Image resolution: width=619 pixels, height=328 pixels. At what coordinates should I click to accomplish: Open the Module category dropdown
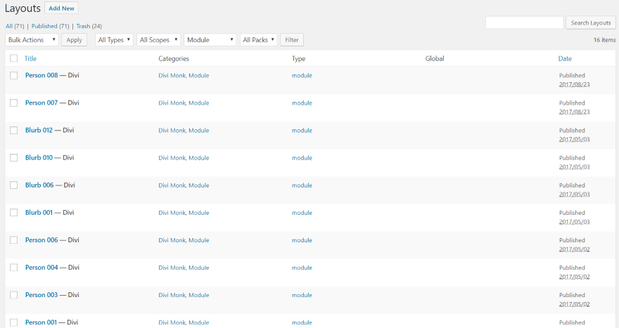210,40
